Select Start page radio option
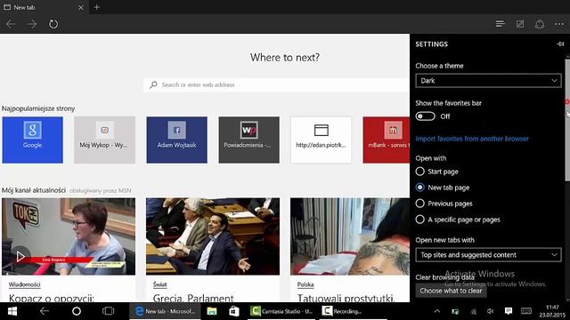 [x=419, y=172]
